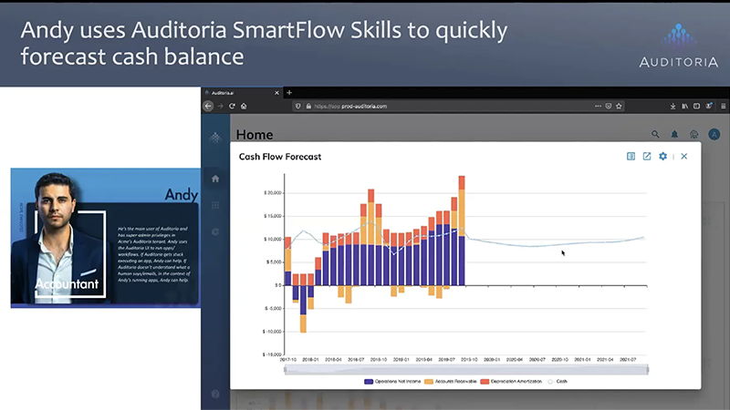Close the Auditoria.ai browser tab

[276, 93]
